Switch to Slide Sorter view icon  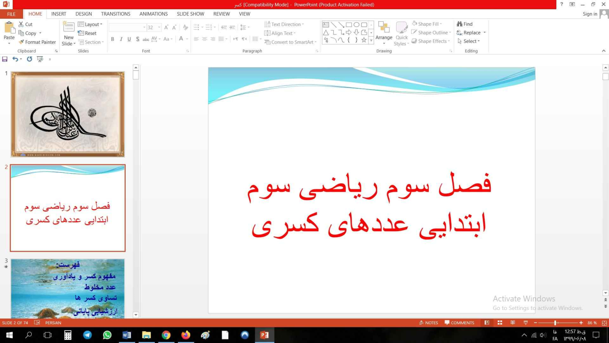coord(500,323)
